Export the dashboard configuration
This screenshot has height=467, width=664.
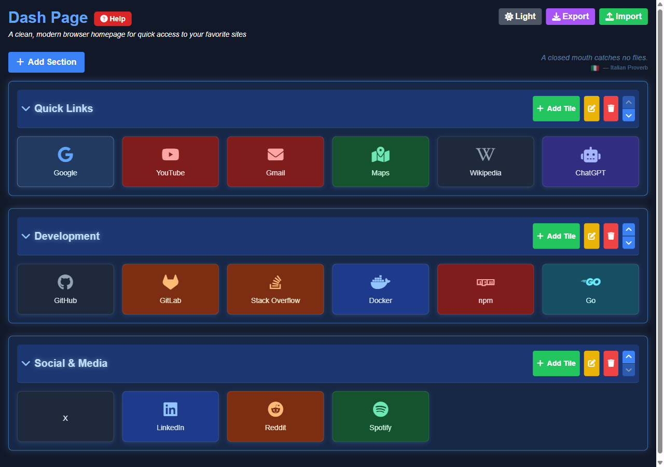(x=571, y=17)
